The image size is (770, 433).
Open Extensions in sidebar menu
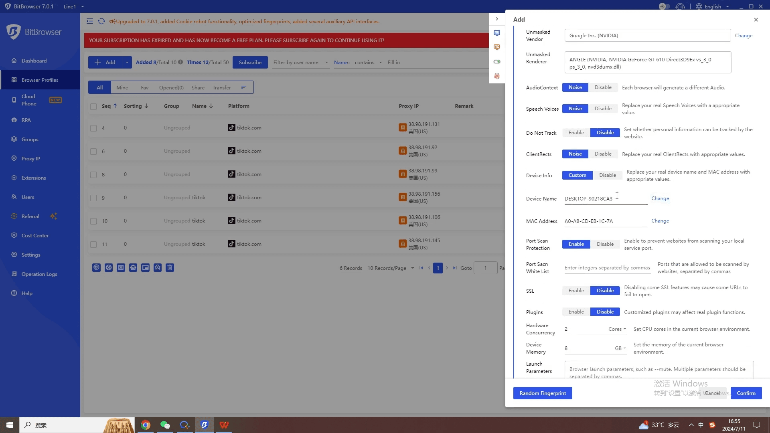(34, 178)
